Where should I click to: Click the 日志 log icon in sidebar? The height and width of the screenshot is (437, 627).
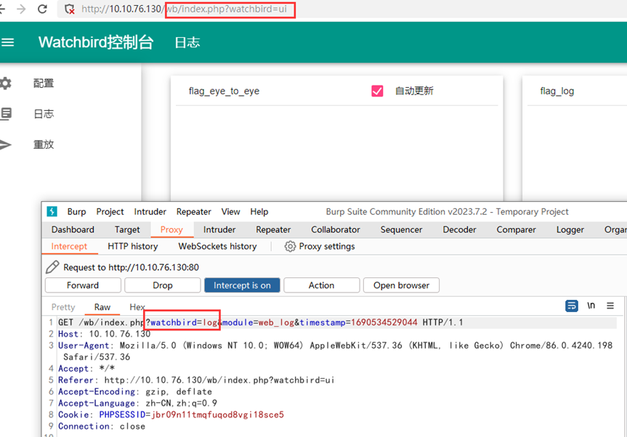[6, 114]
